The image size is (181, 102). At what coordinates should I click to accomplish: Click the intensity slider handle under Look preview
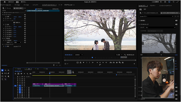(161, 55)
